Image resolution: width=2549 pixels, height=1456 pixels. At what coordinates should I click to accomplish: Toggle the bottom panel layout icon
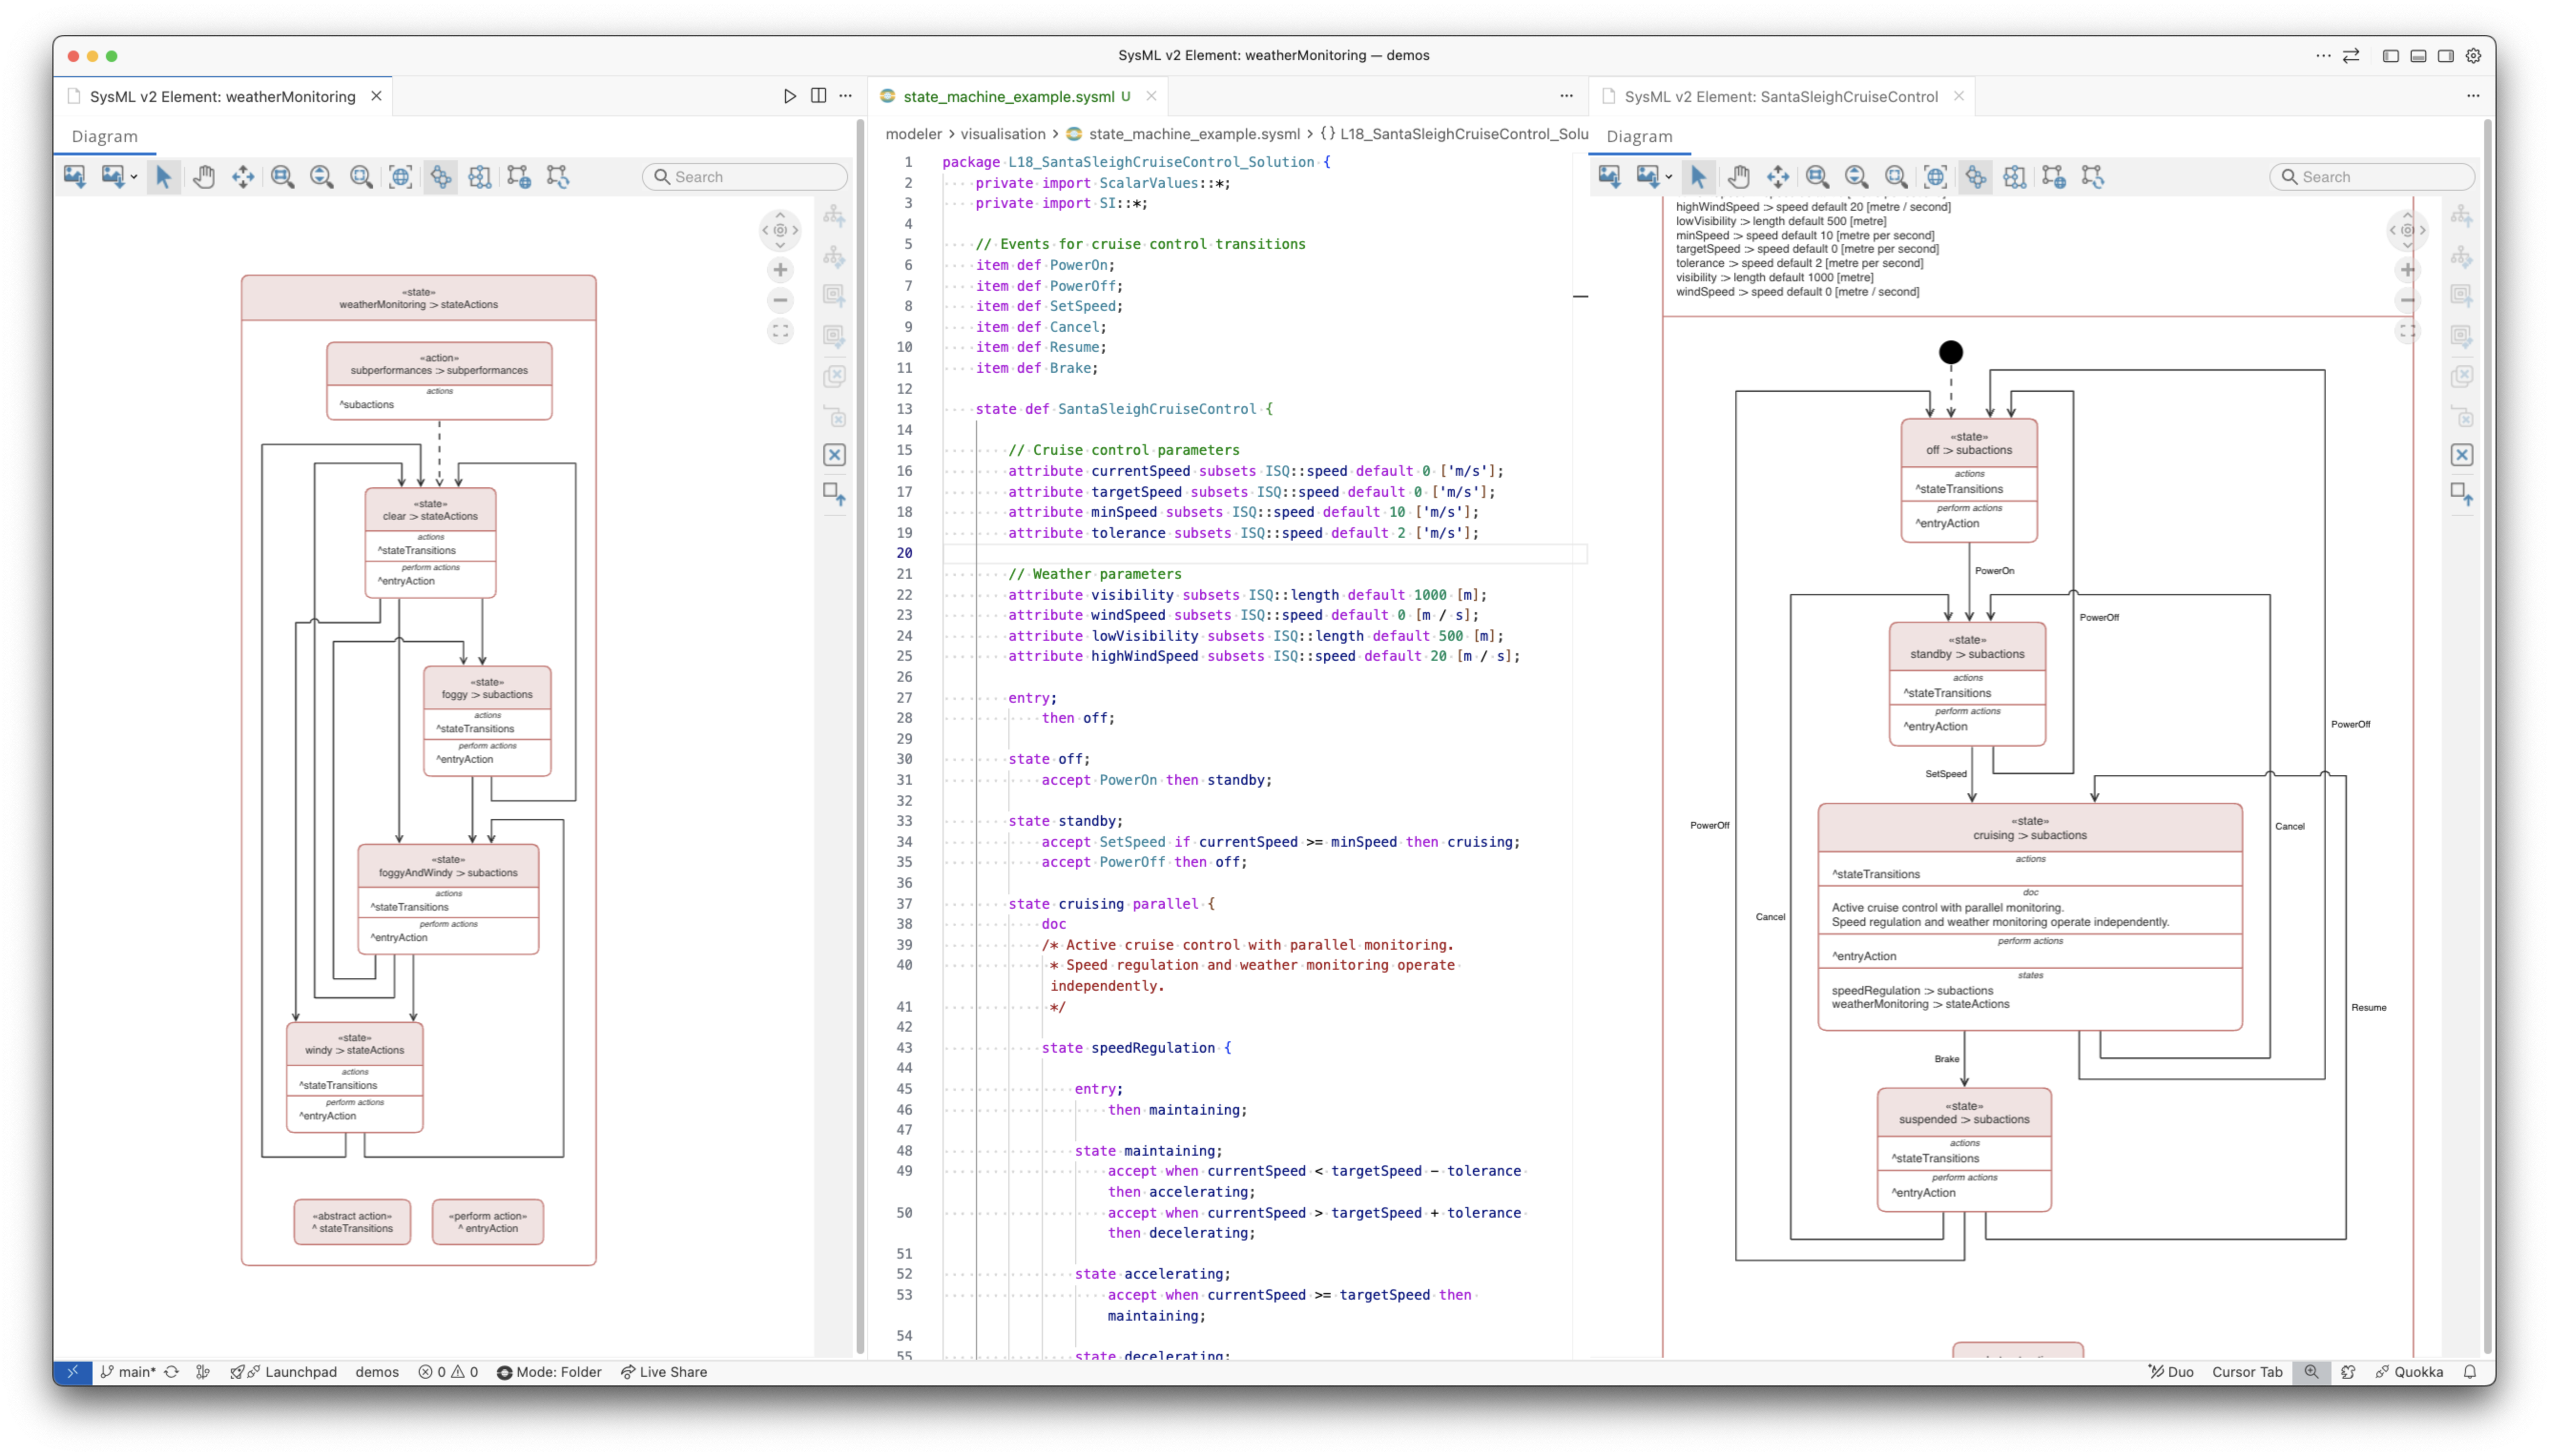point(2418,56)
